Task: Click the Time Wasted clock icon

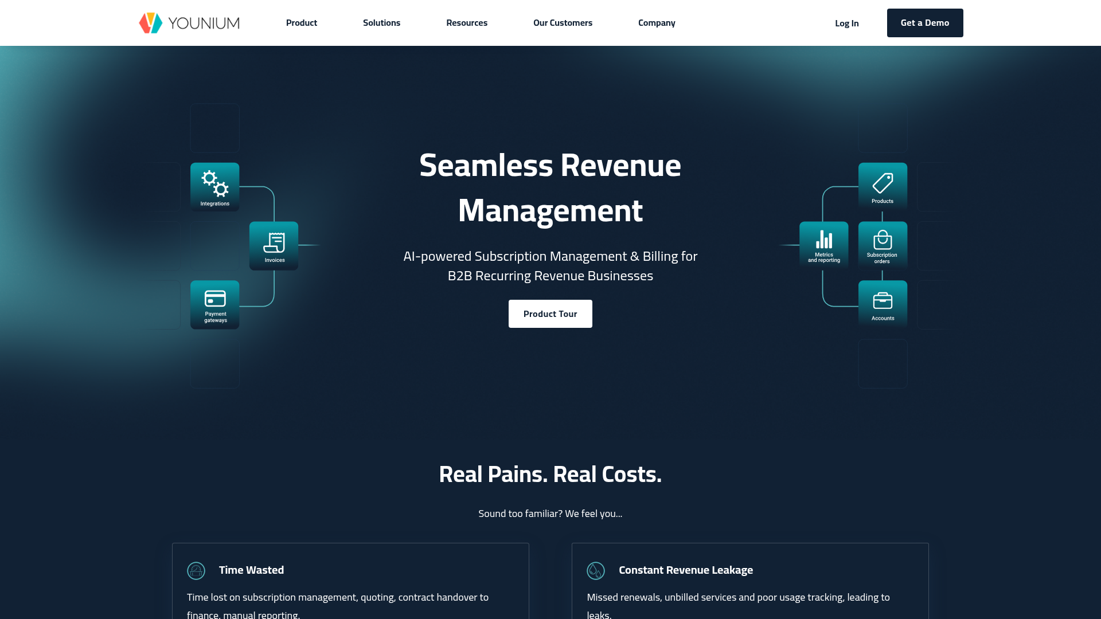Action: click(x=196, y=571)
